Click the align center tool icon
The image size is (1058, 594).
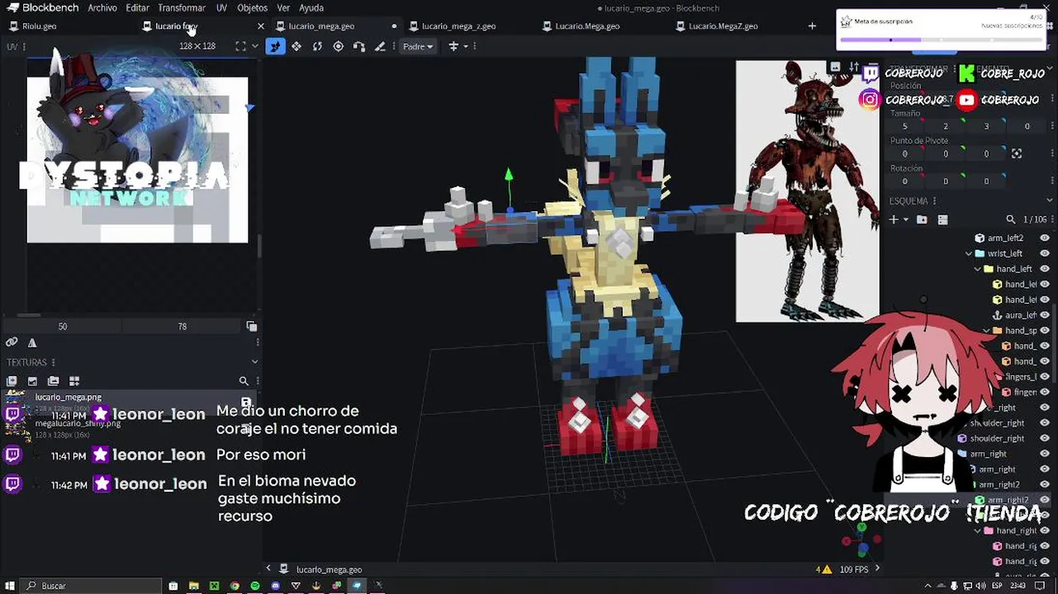tap(453, 46)
